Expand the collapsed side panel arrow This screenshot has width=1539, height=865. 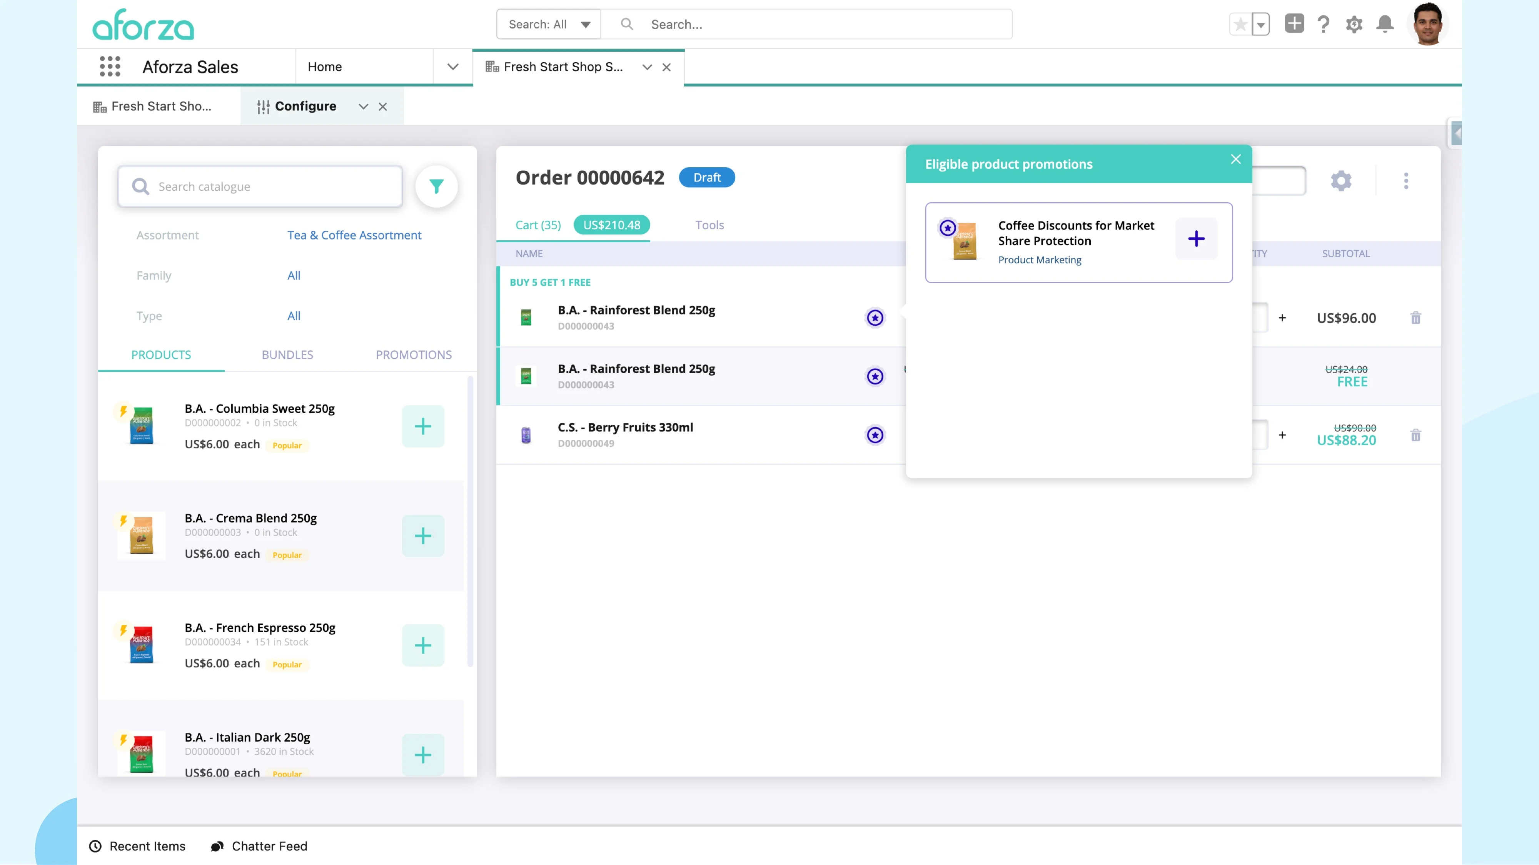coord(1457,133)
